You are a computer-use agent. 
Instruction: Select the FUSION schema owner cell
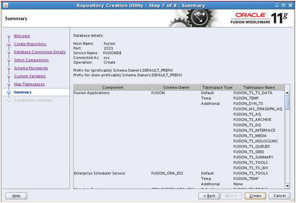(x=158, y=93)
